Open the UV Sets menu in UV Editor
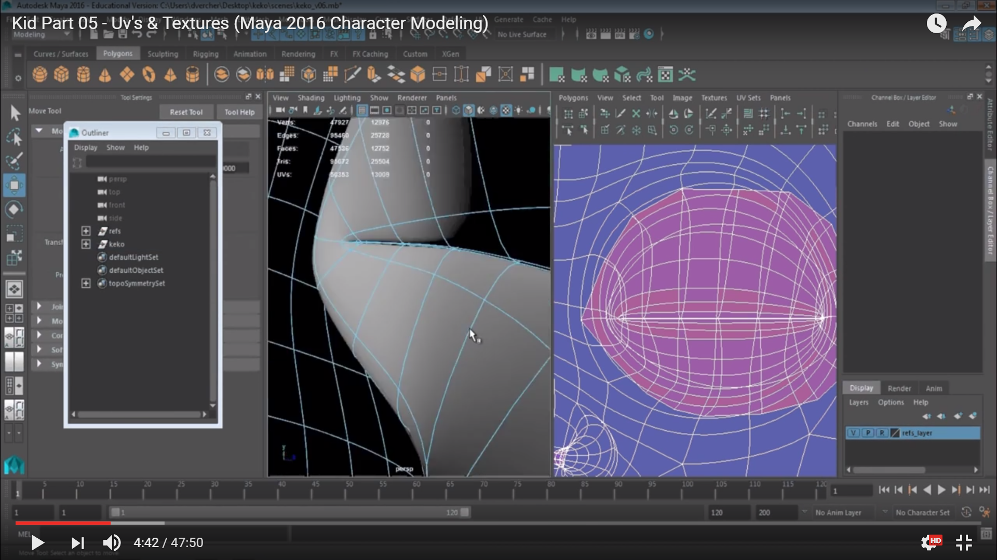Viewport: 997px width, 560px height. click(748, 98)
